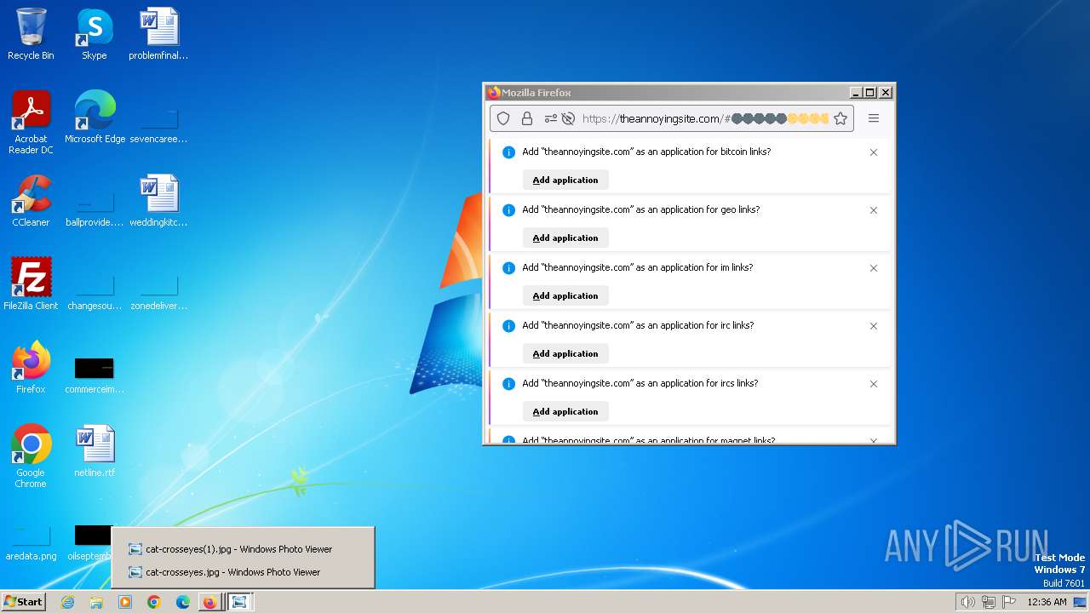Select the commerceim desktop file
1090x613 pixels.
pos(95,375)
